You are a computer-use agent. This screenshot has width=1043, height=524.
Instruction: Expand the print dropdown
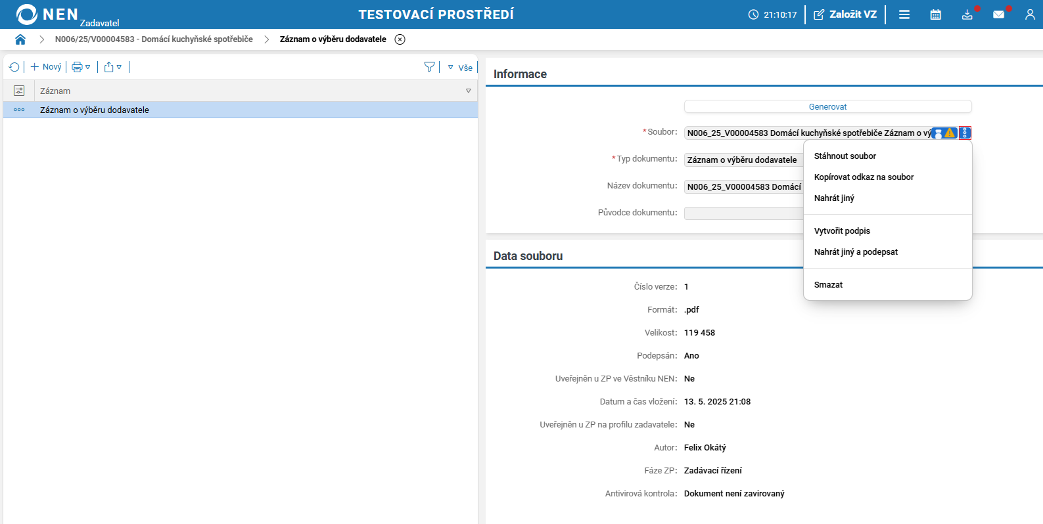tap(81, 67)
